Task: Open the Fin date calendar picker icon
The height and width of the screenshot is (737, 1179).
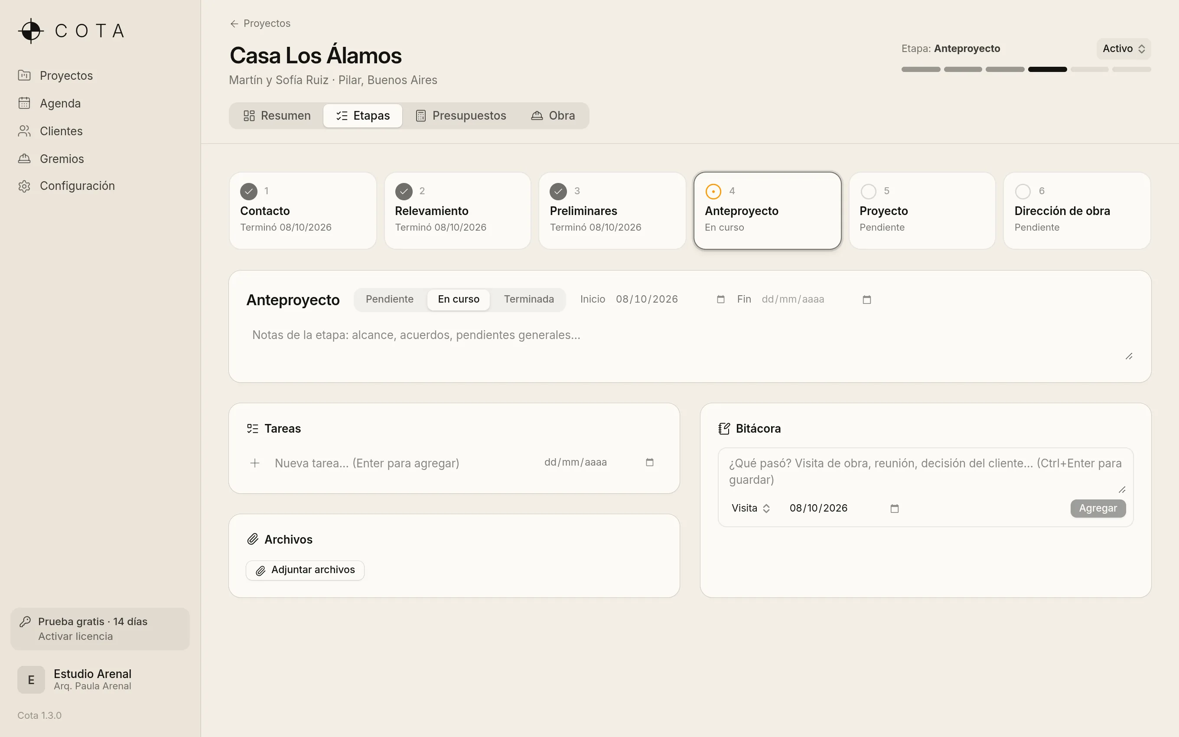Action: [867, 299]
